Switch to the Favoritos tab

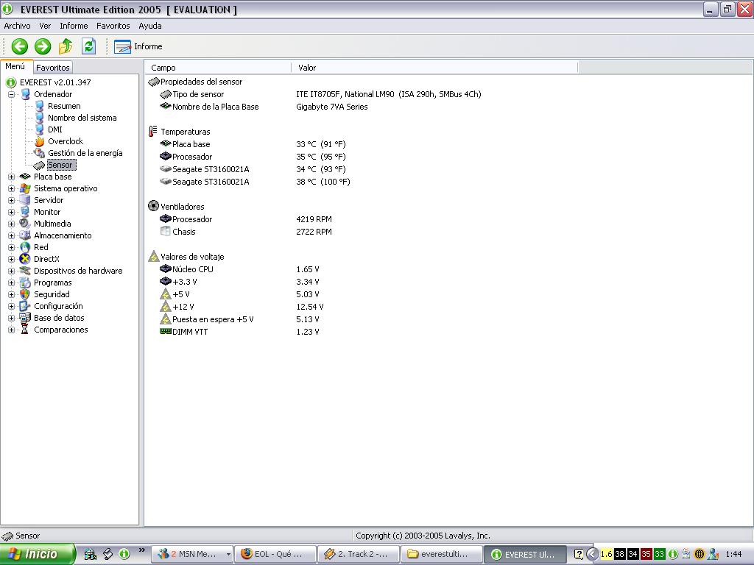[53, 68]
